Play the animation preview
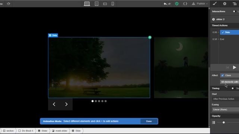The height and width of the screenshot is (134, 239). click(x=235, y=67)
